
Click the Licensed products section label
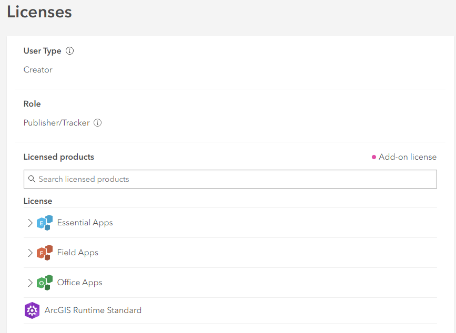click(58, 157)
